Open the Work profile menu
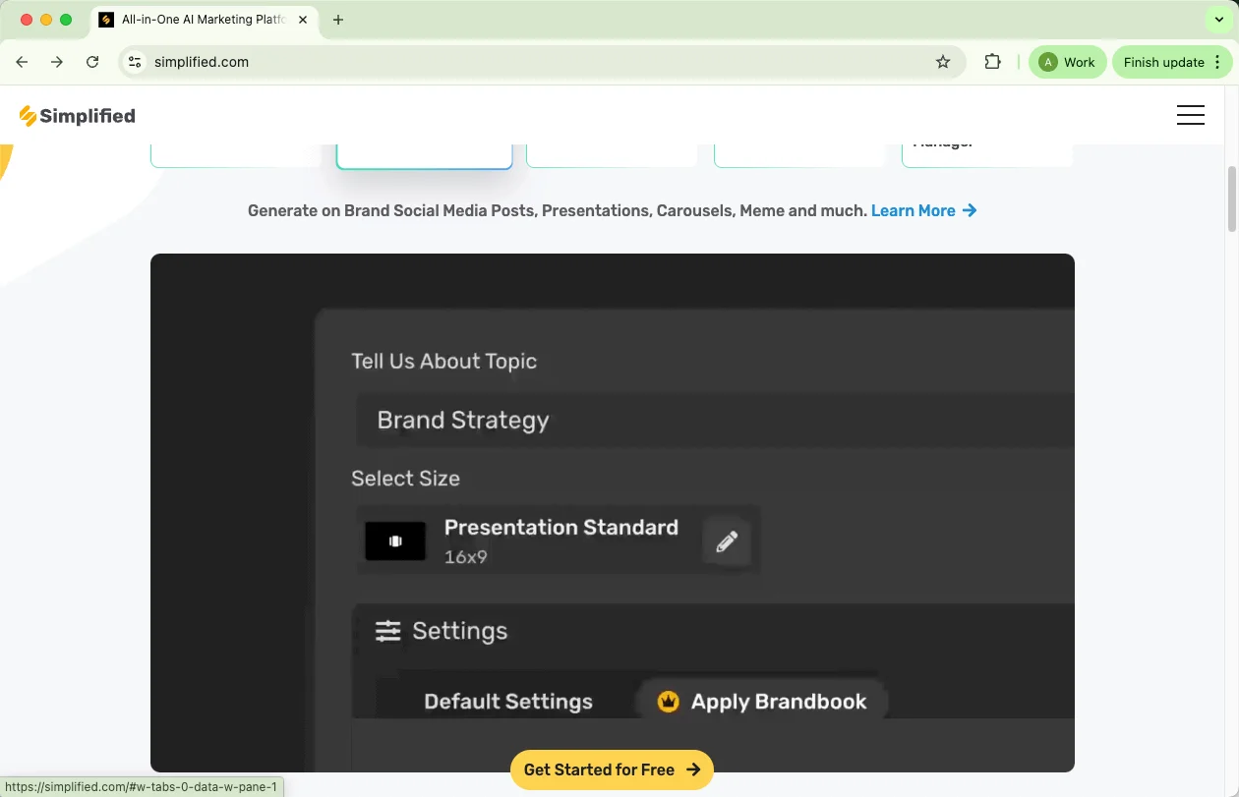Viewport: 1239px width, 797px height. (1067, 62)
